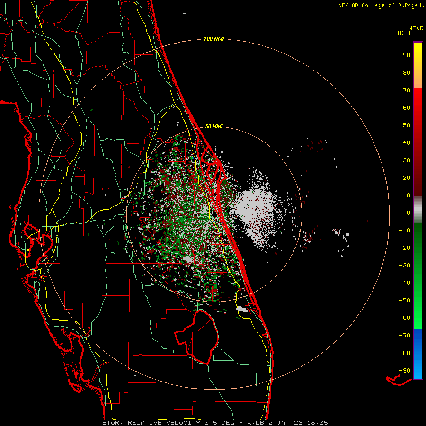Click the 18:35 timestamp text

pyautogui.click(x=318, y=423)
